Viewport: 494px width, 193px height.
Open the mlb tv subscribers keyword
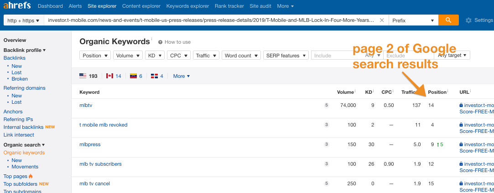[100, 164]
